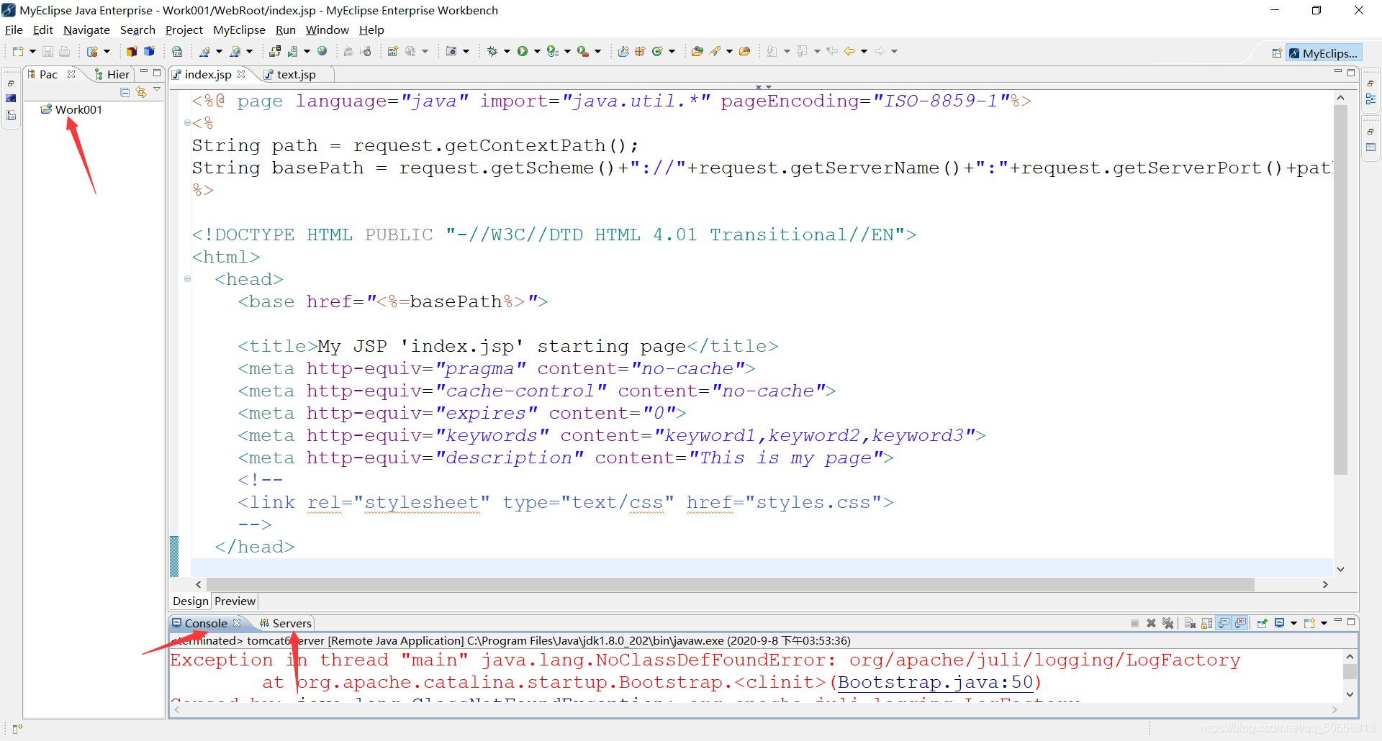Screen dimensions: 1382x741
Task: Click the Debug bug icon
Action: point(492,51)
